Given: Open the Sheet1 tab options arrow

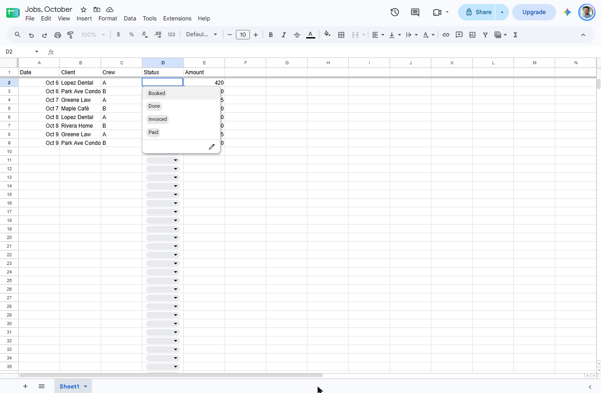Looking at the screenshot, I should click(x=85, y=386).
